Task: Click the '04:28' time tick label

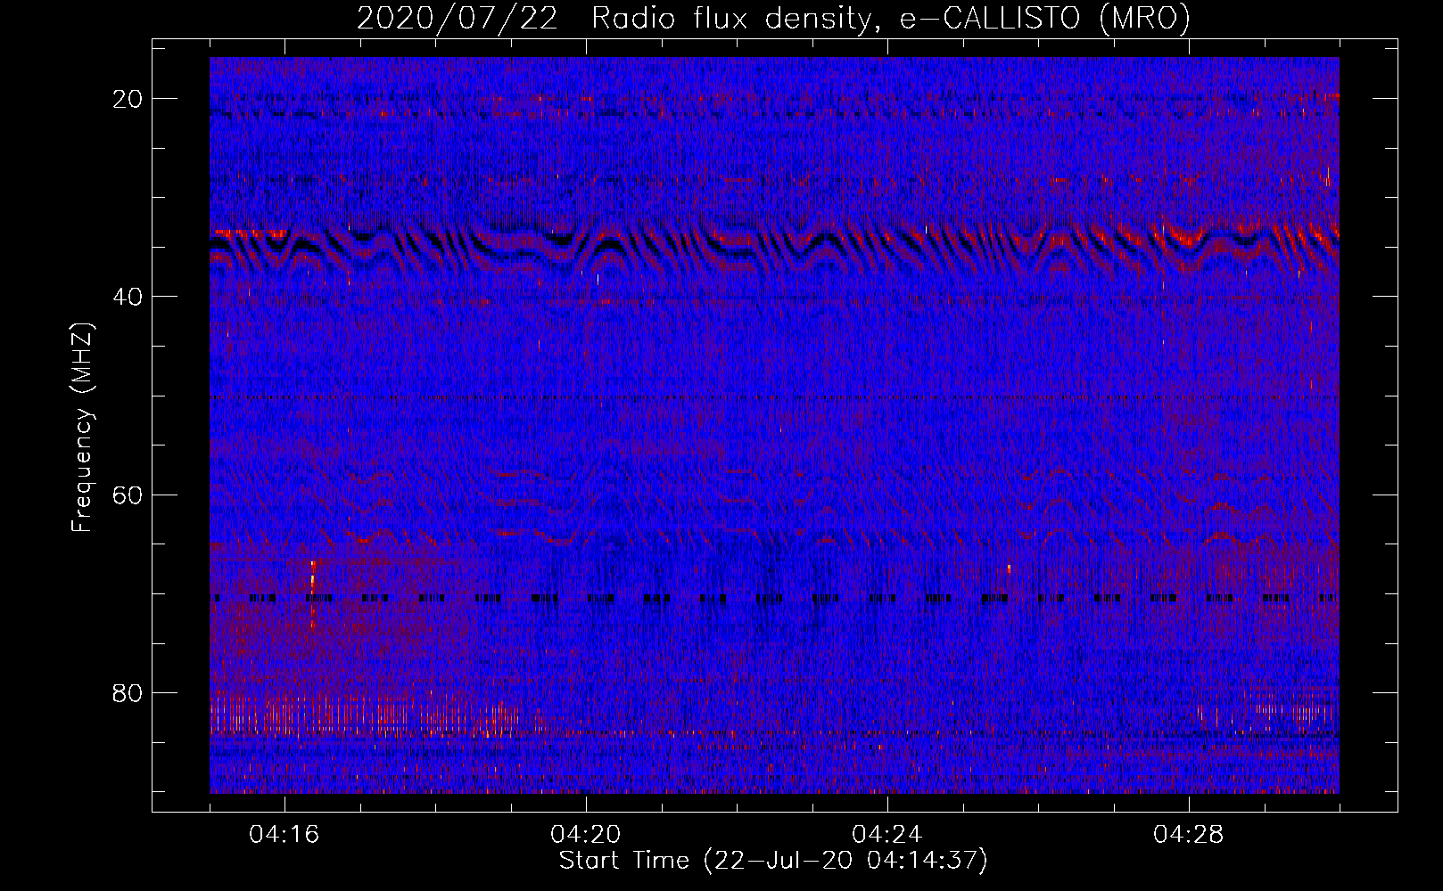Action: pyautogui.click(x=1189, y=835)
